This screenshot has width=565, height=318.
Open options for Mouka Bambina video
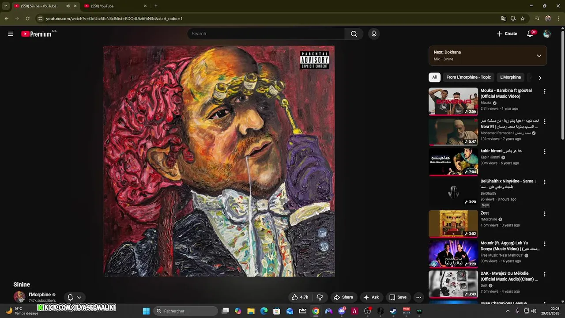(x=544, y=91)
